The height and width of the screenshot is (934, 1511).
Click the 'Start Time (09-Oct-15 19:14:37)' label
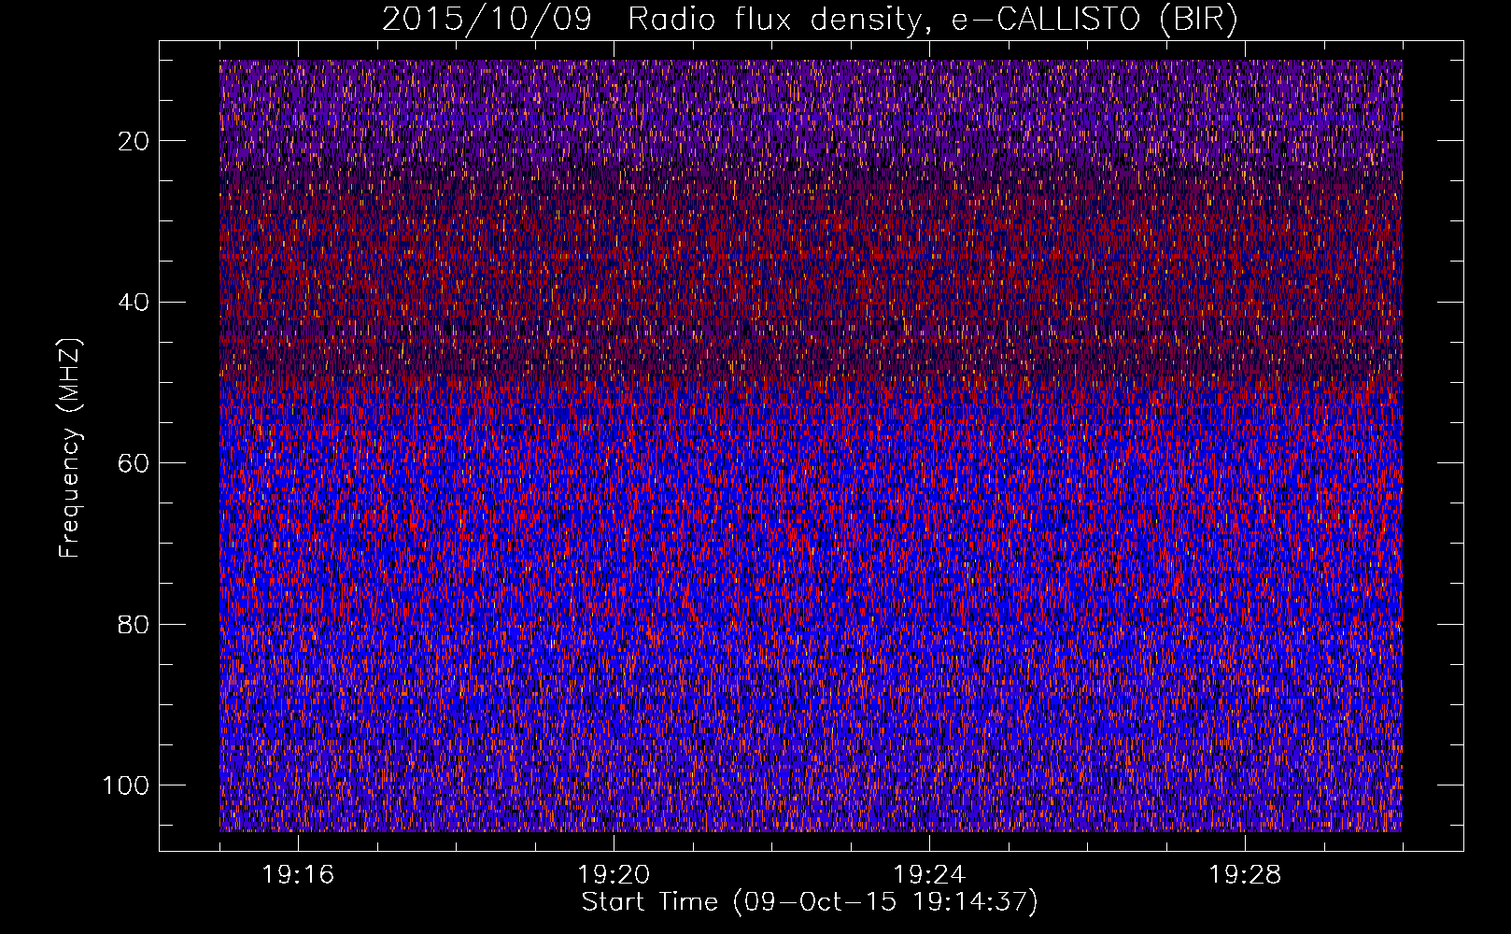(x=810, y=902)
